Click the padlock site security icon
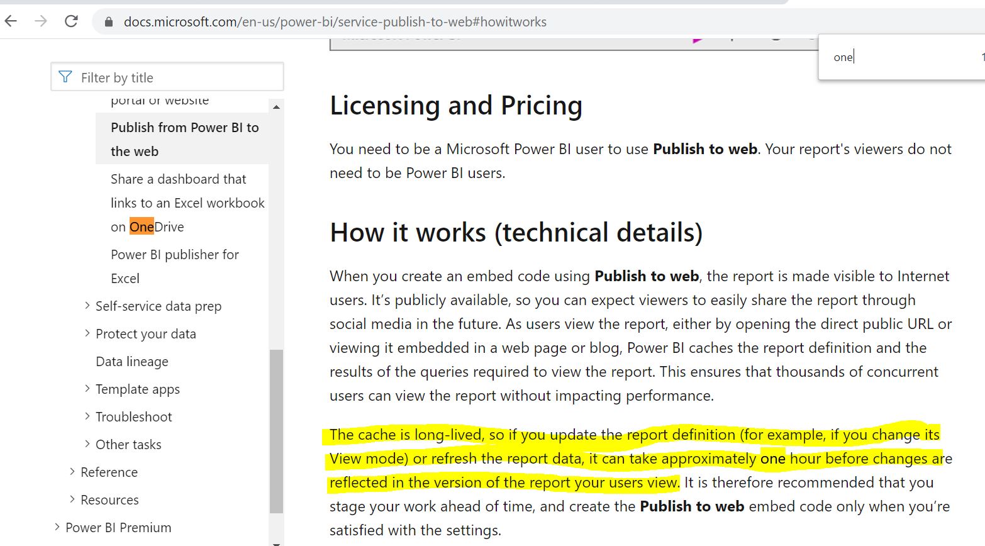This screenshot has height=546, width=985. (109, 22)
